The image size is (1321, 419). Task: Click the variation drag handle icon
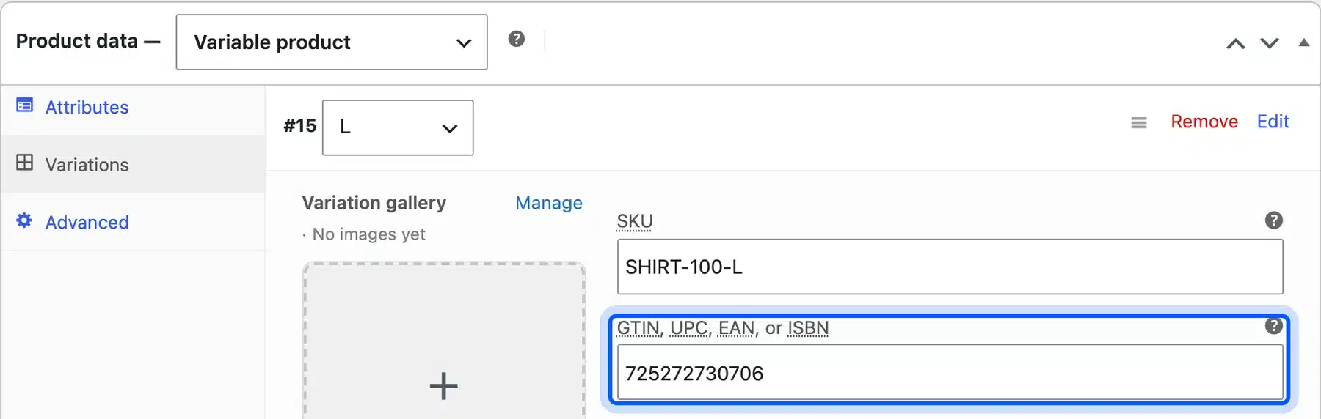(x=1139, y=123)
